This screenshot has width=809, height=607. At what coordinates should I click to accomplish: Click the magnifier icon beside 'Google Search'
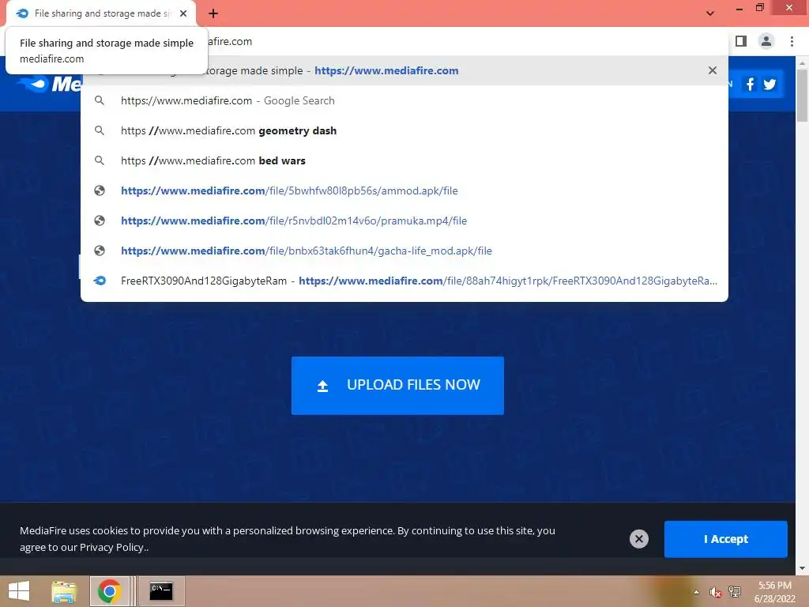tap(100, 100)
